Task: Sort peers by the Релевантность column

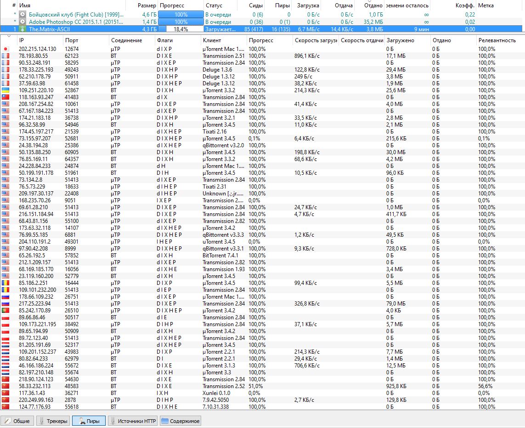Action: 500,40
